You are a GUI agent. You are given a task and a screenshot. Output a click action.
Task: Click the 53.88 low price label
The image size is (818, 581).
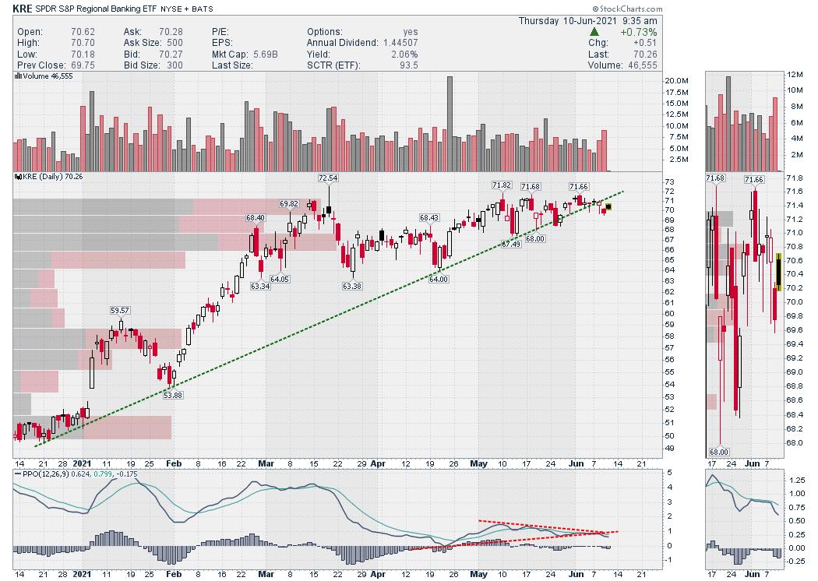pos(174,395)
